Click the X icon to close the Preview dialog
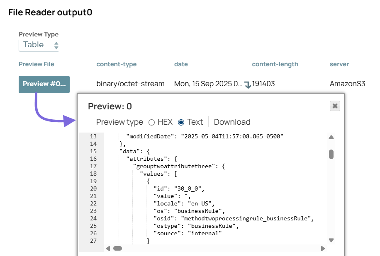380x256 pixels. tap(334, 106)
